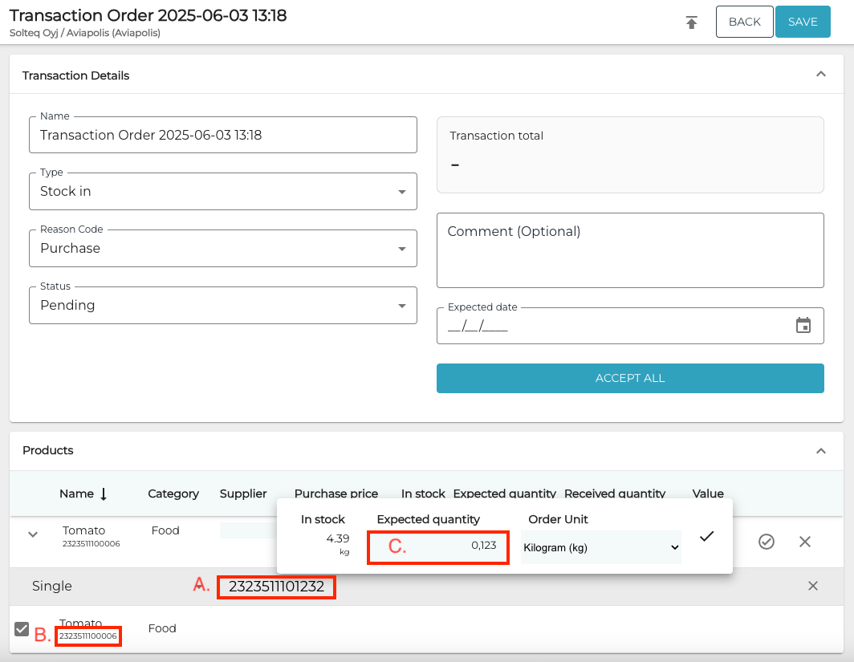The height and width of the screenshot is (662, 854).
Task: Collapse the Products section chevron icon
Action: [x=820, y=450]
